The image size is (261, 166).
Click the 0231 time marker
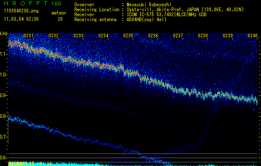tap(29, 36)
